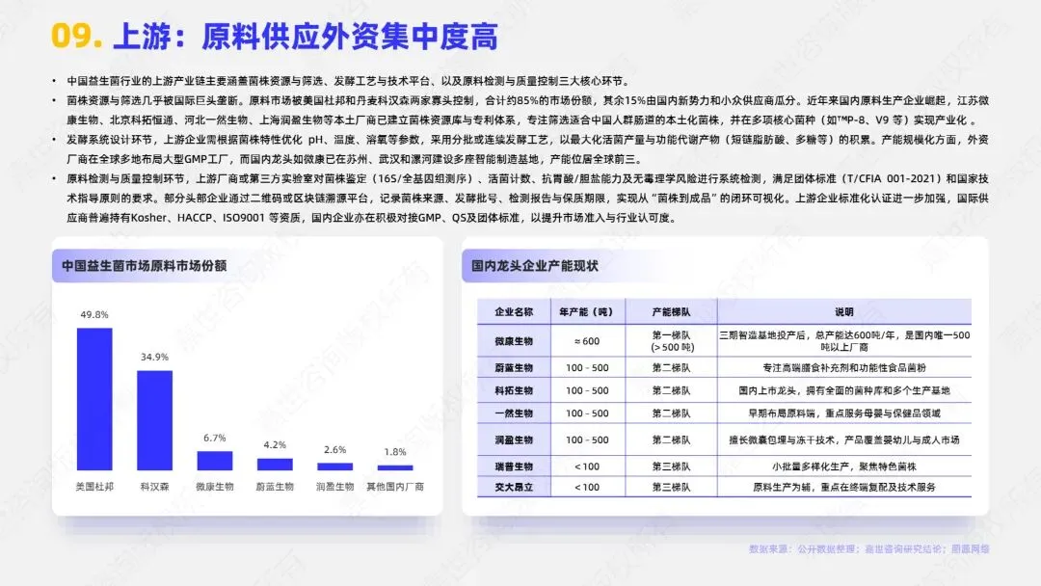Click the '<100' cell in 瑞普生物 row
Image resolution: width=1041 pixels, height=586 pixels.
pyautogui.click(x=587, y=466)
